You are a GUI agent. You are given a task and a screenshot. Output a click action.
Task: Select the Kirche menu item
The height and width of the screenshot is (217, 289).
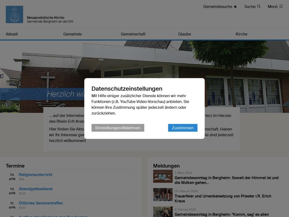(x=242, y=34)
